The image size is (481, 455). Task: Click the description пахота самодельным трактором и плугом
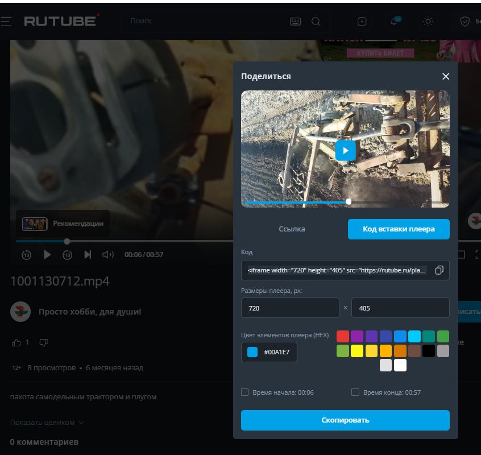tap(83, 397)
